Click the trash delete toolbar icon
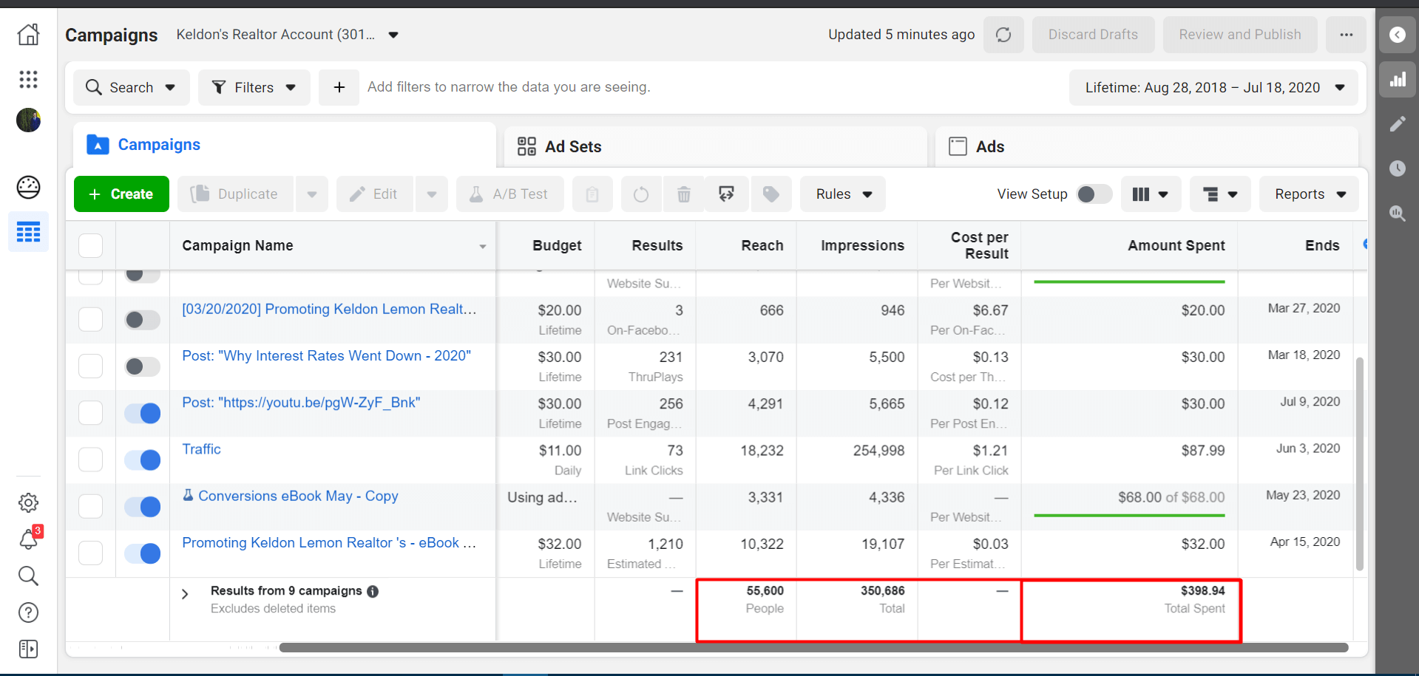This screenshot has width=1419, height=676. point(684,194)
